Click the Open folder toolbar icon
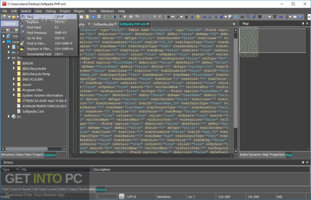The height and width of the screenshot is (200, 311). tap(14, 17)
